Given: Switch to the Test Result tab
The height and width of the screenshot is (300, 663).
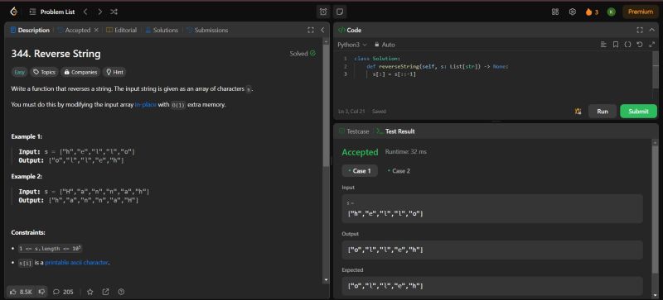Looking at the screenshot, I should tap(395, 131).
